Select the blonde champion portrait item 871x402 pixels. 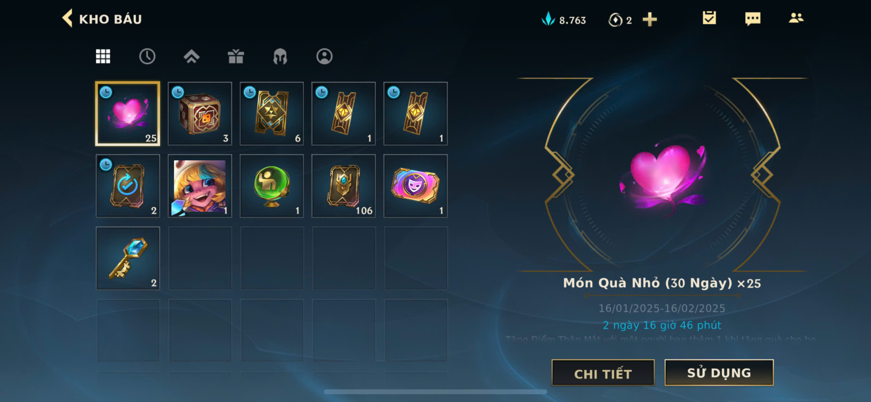click(200, 186)
